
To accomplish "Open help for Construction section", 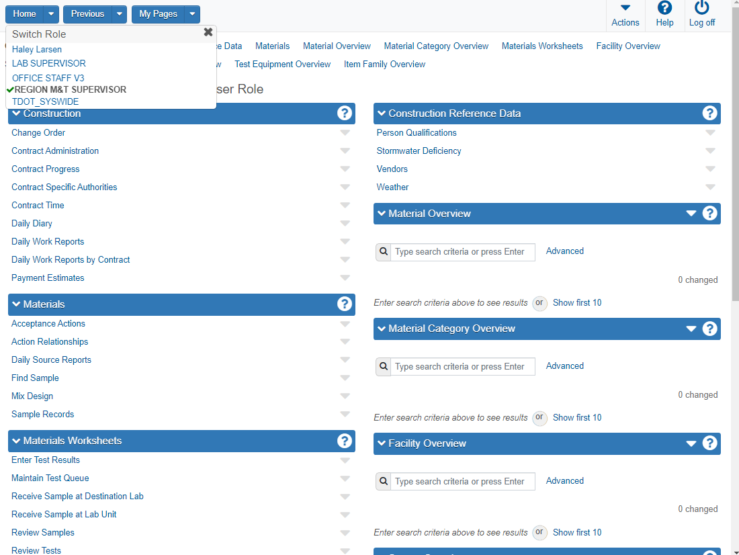I will click(345, 114).
